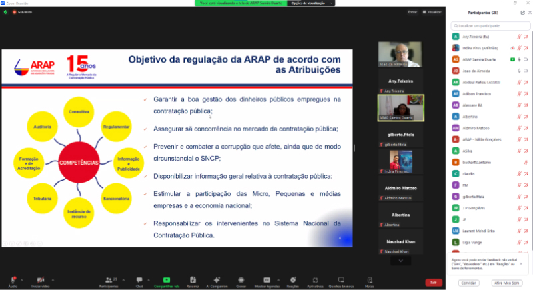Expand video options arrow beside Iniciar vídeo
533x290 pixels.
pyautogui.click(x=53, y=280)
